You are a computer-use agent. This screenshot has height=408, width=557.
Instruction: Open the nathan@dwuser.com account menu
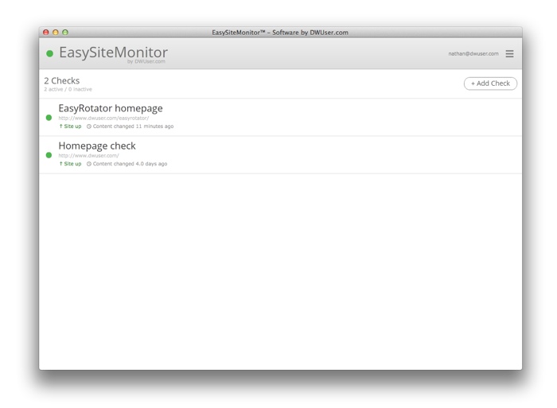coord(473,54)
